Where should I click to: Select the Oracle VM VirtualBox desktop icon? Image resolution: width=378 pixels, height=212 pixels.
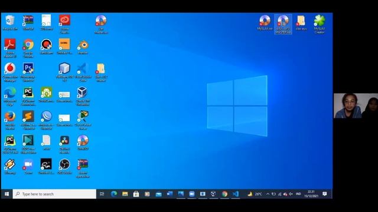coord(83,96)
